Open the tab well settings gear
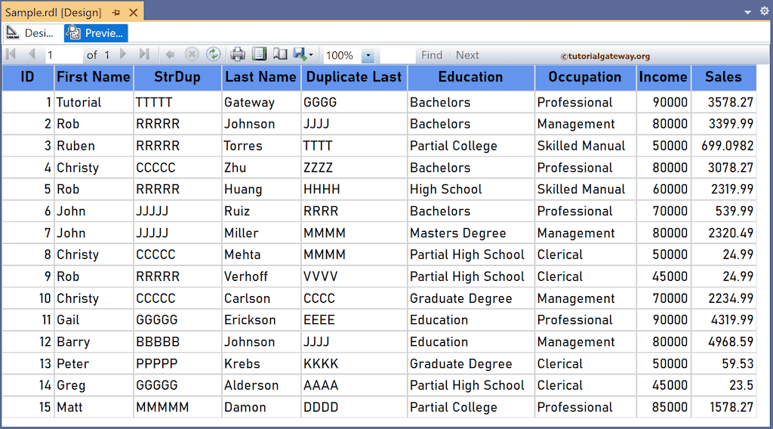 point(764,11)
